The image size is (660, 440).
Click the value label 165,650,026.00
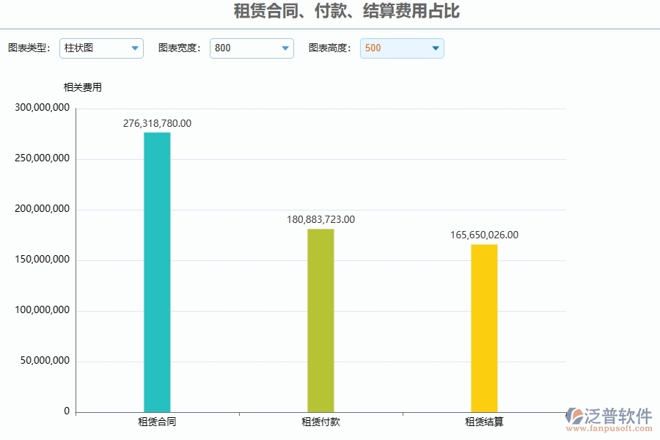click(485, 235)
